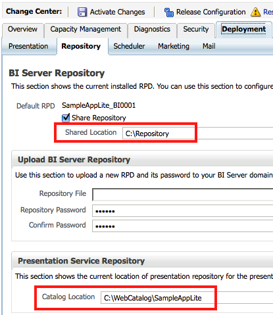
Task: Click the Release Configuration icon
Action: coord(169,12)
